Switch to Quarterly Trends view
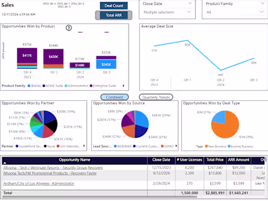This screenshot has width=268, height=201. click(x=156, y=97)
